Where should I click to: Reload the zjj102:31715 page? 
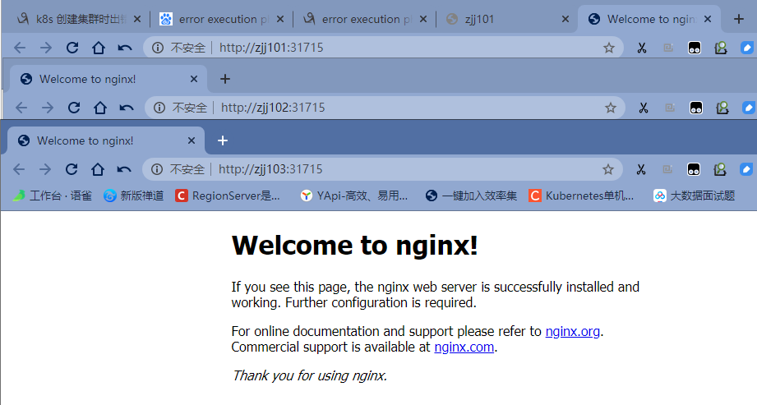[73, 107]
